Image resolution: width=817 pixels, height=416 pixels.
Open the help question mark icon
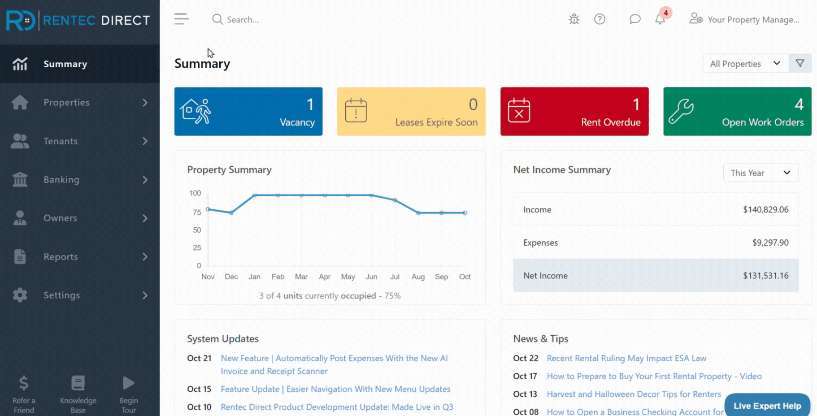coord(600,19)
